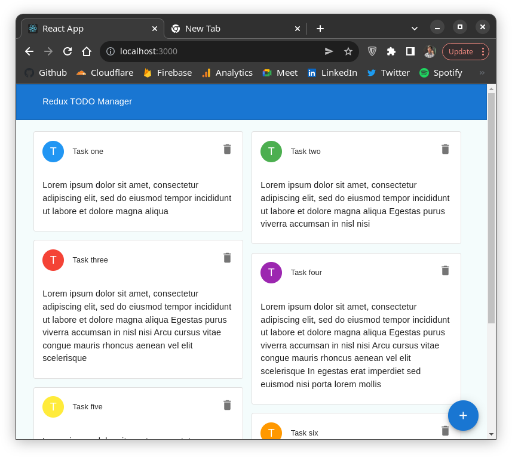The width and height of the screenshot is (512, 457).
Task: Click the orange avatar on Task six
Action: point(271,431)
